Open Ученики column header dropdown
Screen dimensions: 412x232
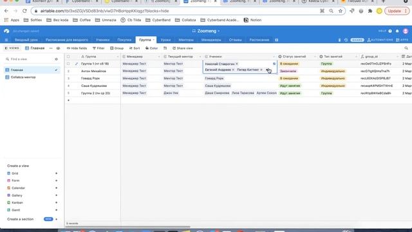pyautogui.click(x=274, y=57)
